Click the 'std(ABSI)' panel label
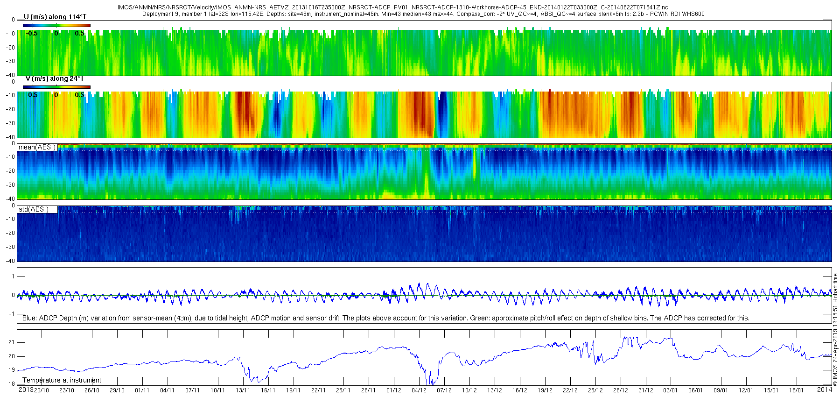The image size is (840, 397). [x=33, y=209]
